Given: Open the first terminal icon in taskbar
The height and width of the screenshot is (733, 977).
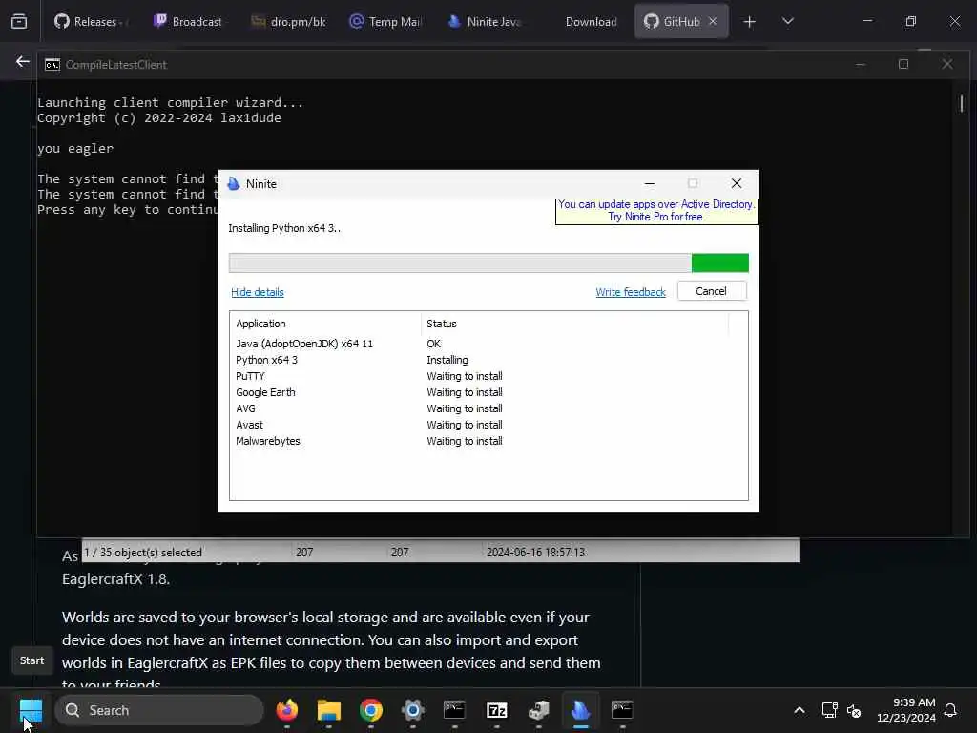Looking at the screenshot, I should coord(455,710).
